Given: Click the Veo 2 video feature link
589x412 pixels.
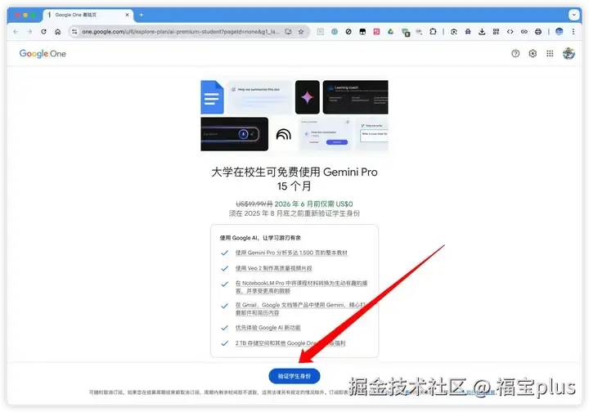Looking at the screenshot, I should point(273,268).
